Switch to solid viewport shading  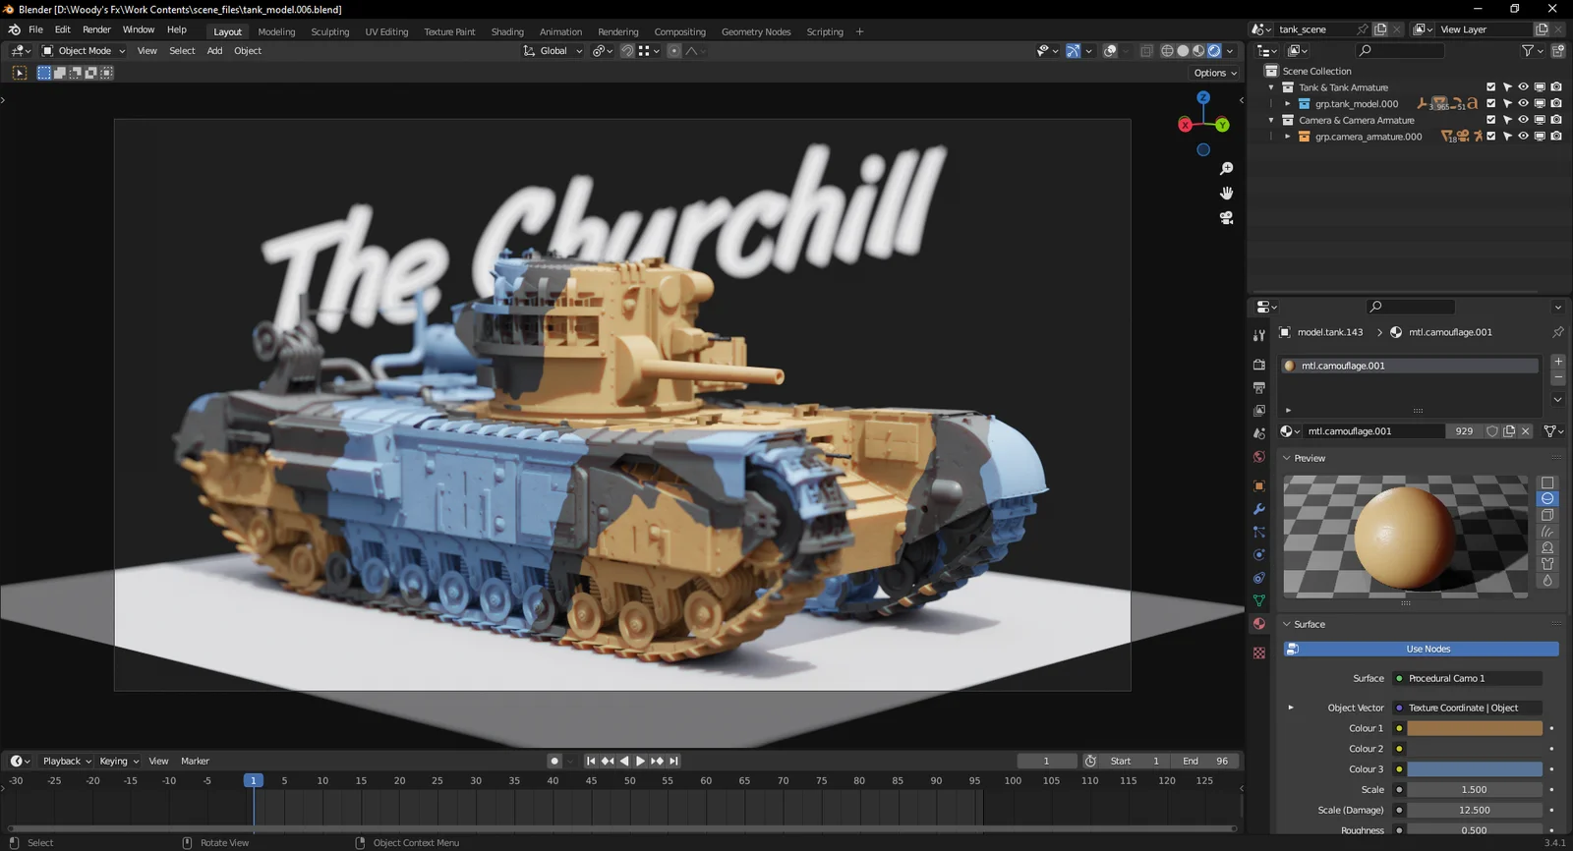coord(1183,51)
